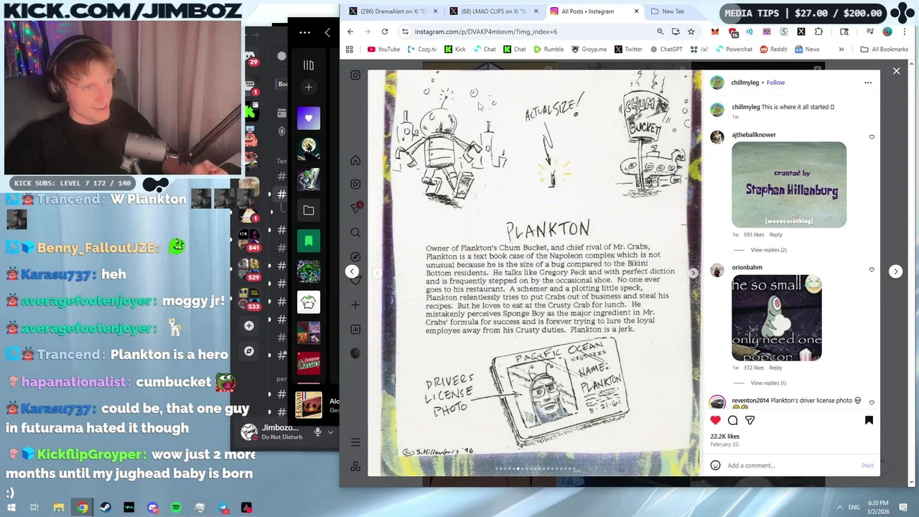This screenshot has height=517, width=919.
Task: Open Instagram Search magnifier in sidebar
Action: pos(355,233)
